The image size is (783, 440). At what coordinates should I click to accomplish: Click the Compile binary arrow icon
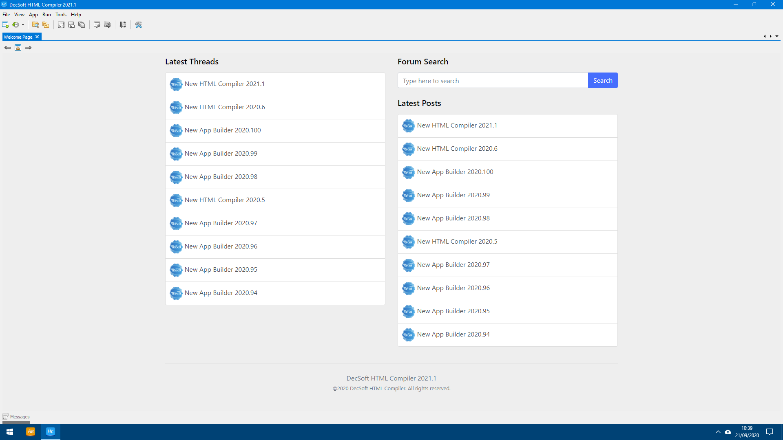(123, 25)
